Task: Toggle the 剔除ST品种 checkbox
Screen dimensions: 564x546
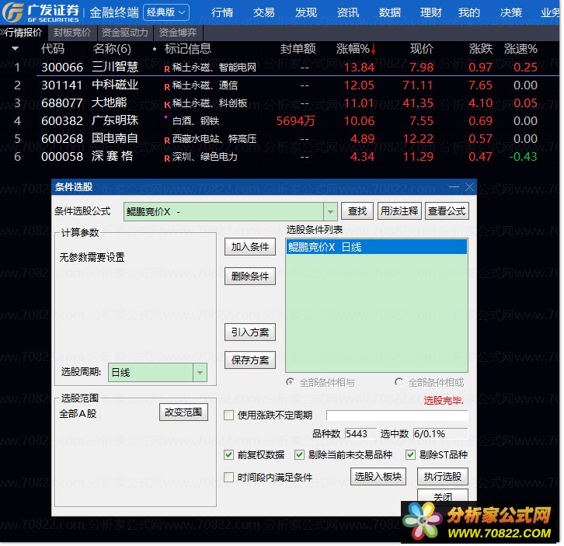Action: click(x=410, y=456)
